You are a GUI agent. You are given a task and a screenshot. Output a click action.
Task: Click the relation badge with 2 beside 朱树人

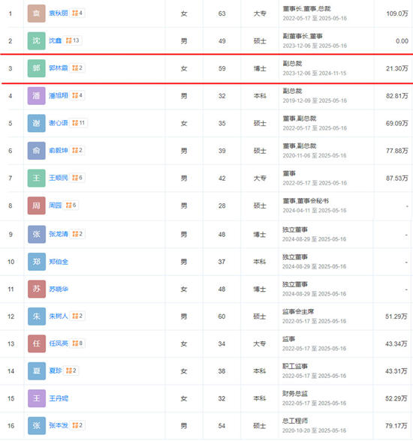point(77,316)
